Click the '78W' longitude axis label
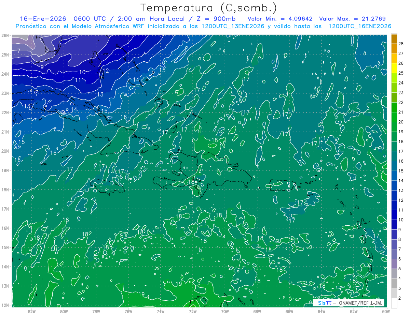Image resolution: width=410 pixels, height=316 pixels. coord(96,311)
